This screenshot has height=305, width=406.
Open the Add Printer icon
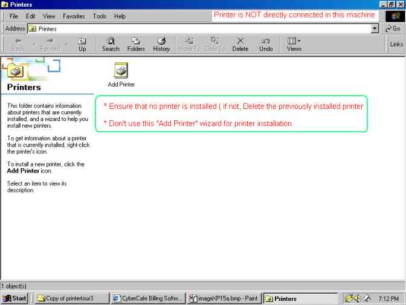[x=121, y=72]
